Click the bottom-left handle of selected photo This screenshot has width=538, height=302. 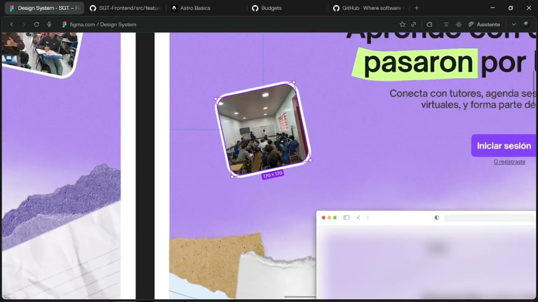232,177
